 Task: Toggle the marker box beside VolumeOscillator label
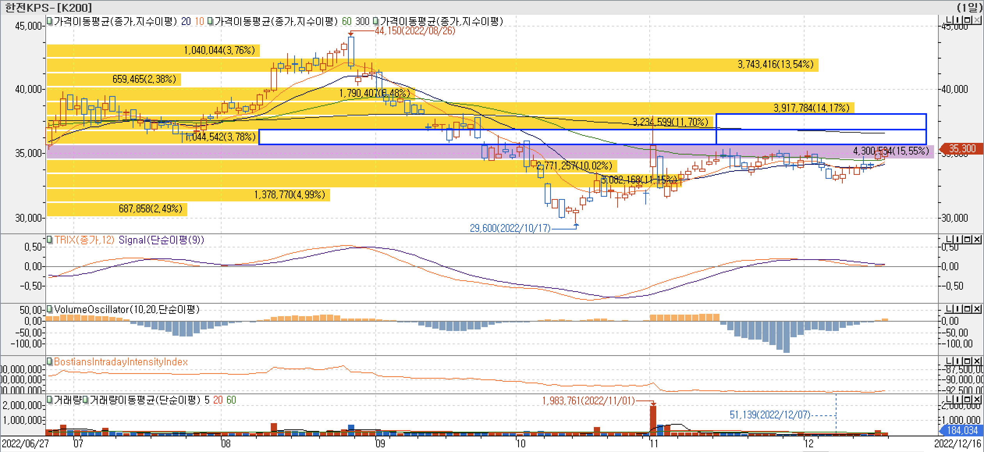coord(50,310)
